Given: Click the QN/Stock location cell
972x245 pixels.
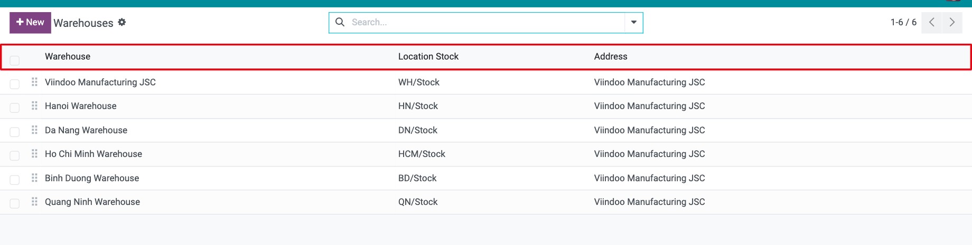Looking at the screenshot, I should click(418, 202).
